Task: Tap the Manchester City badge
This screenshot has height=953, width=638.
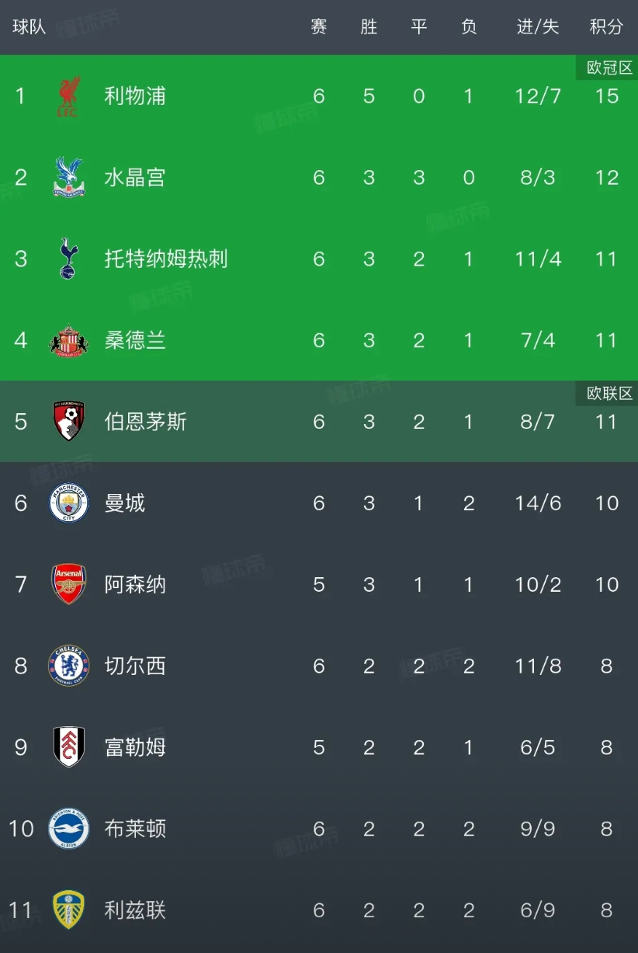Action: point(68,503)
